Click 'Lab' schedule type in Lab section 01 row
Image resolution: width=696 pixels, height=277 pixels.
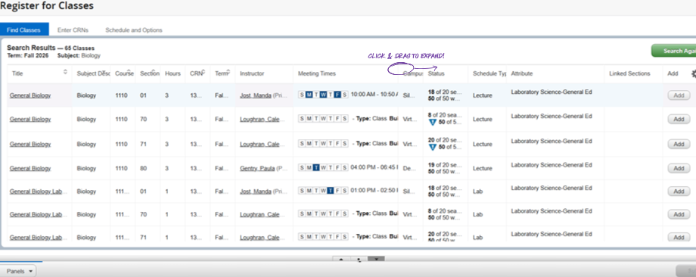[x=477, y=191]
